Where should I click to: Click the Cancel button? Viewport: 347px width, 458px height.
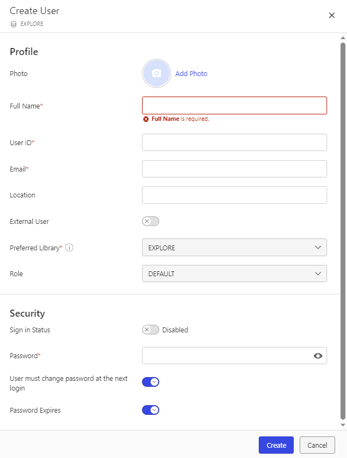tap(317, 445)
